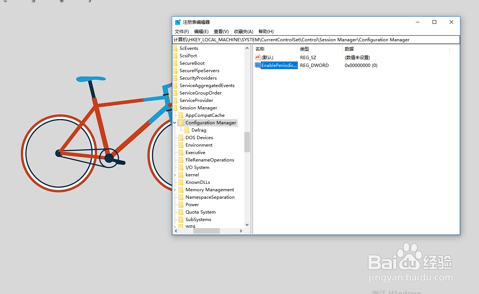
Task: Click the horizontal scrollbar left arrow
Action: (x=176, y=231)
